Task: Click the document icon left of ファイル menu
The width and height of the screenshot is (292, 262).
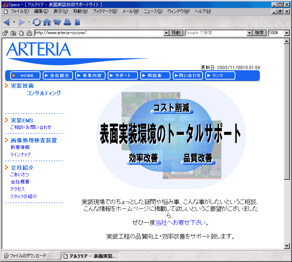Action: coord(6,12)
